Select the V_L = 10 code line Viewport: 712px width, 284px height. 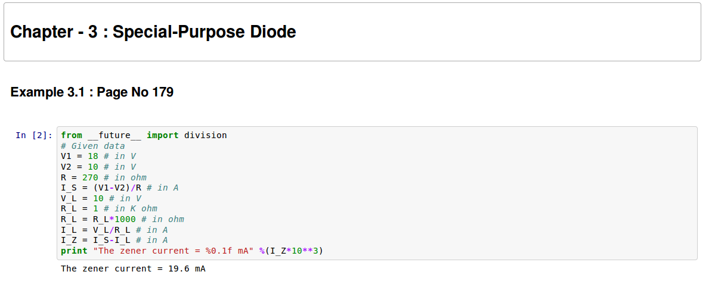tap(101, 198)
